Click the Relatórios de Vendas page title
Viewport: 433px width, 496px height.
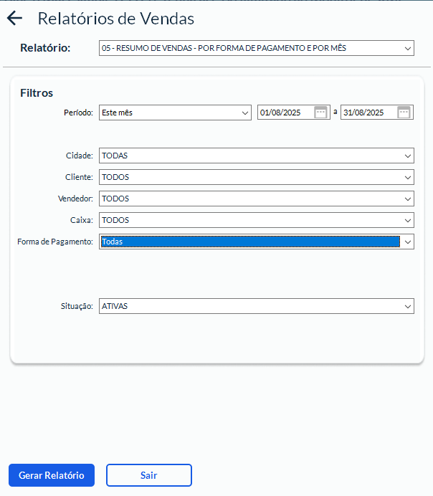(x=115, y=19)
